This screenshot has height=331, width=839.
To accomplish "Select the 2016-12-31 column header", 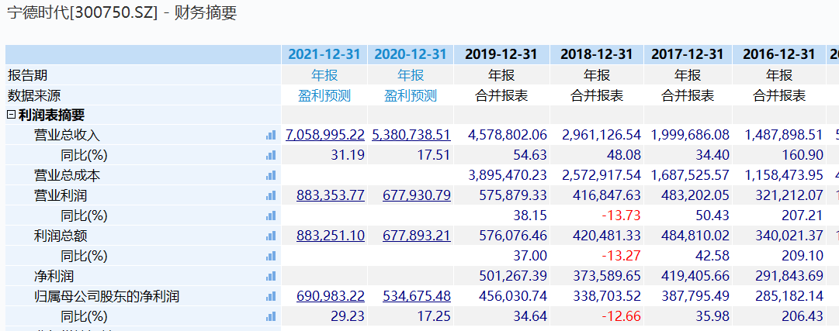I will pos(779,54).
